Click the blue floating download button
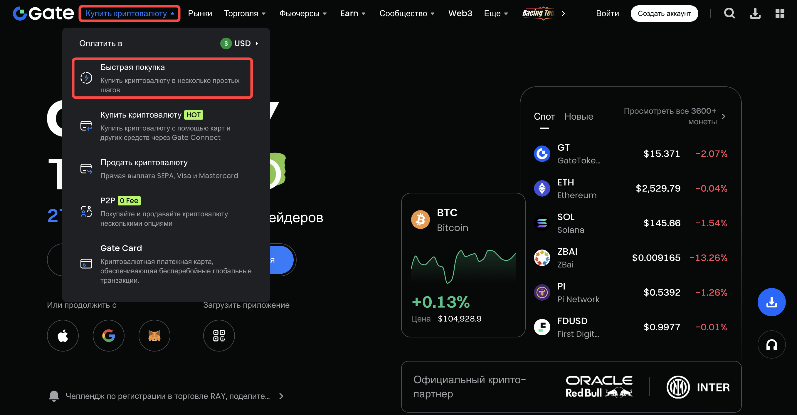 tap(771, 302)
